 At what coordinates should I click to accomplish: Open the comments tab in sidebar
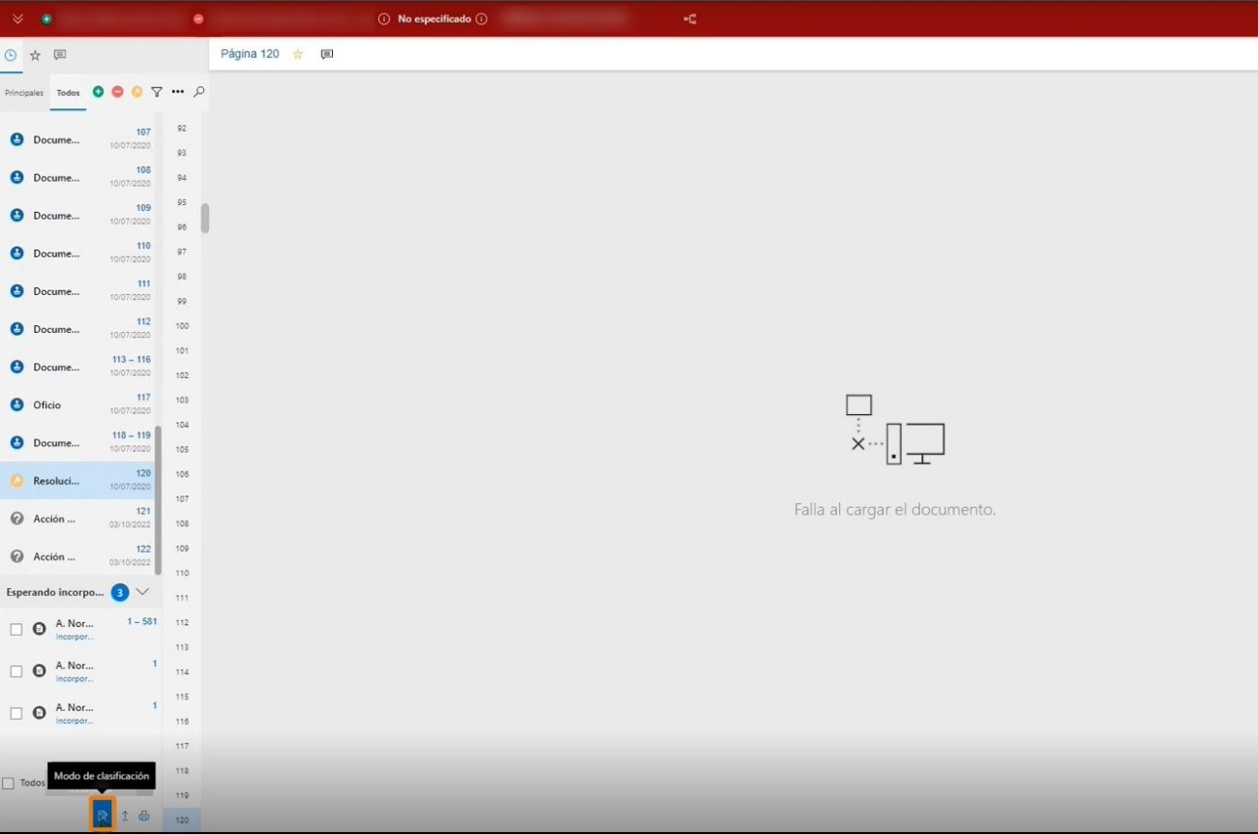60,55
